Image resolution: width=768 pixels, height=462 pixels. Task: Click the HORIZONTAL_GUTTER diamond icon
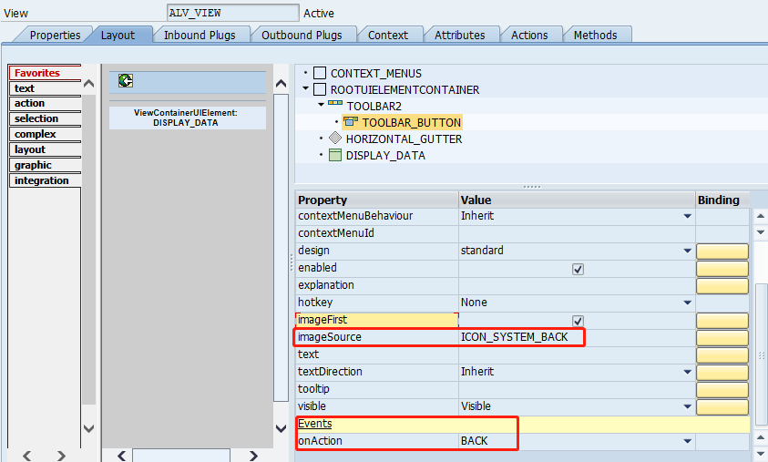point(335,138)
